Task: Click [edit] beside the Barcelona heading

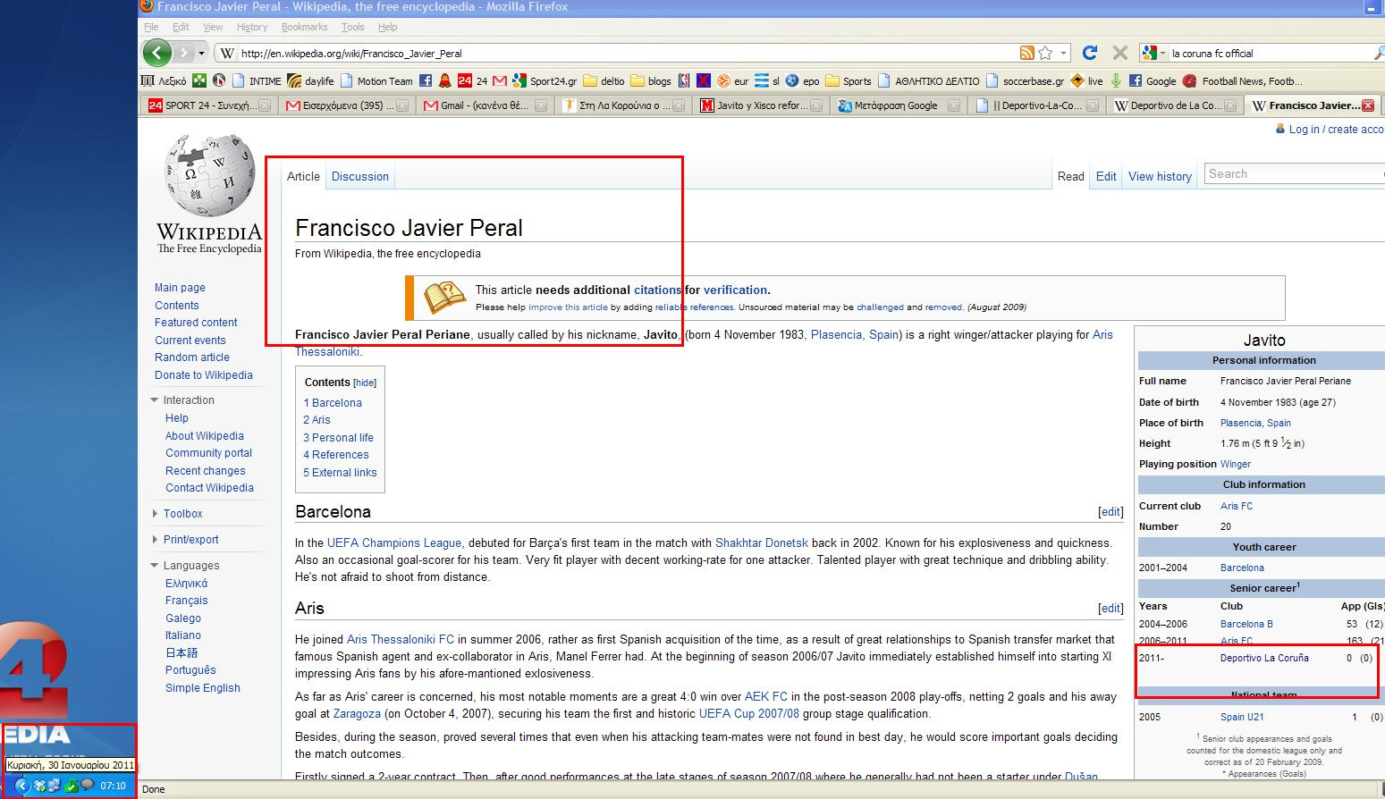Action: tap(1111, 512)
